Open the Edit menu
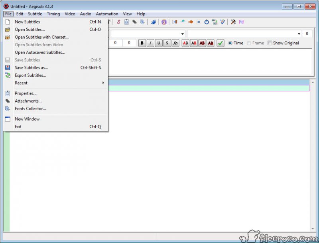This screenshot has width=319, height=243. (x=20, y=14)
